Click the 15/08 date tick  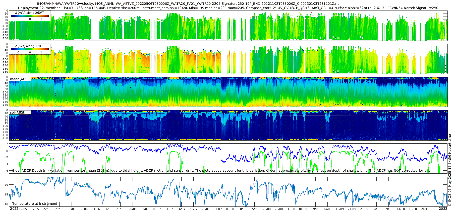coord(254,209)
